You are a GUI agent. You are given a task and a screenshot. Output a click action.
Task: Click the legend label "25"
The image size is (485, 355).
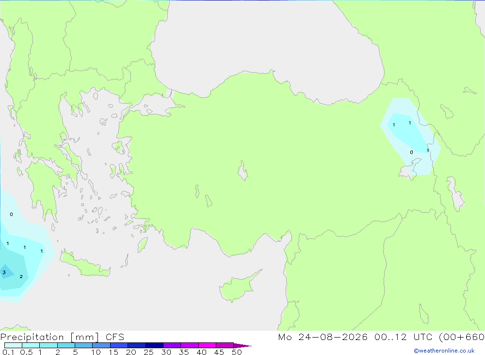148,352
